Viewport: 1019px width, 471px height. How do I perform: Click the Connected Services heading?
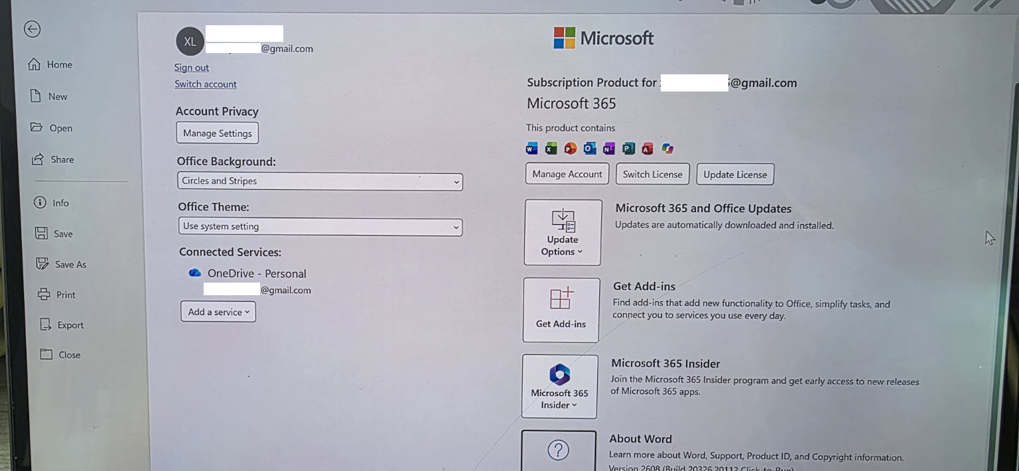point(230,251)
